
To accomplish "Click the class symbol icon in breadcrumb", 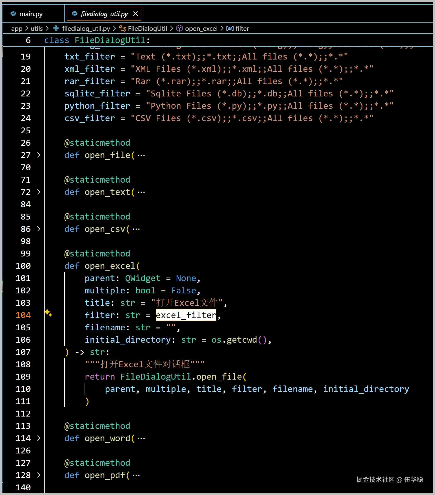I will (x=123, y=28).
